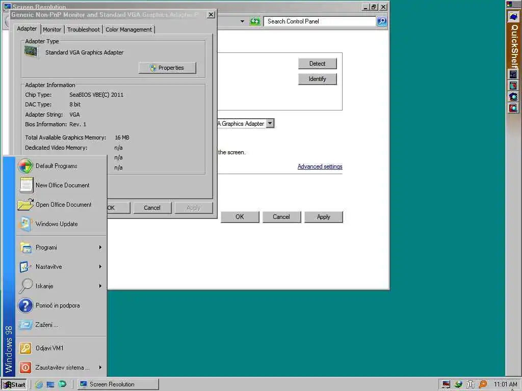Click the Control Panel refresh arrows icon

click(255, 21)
